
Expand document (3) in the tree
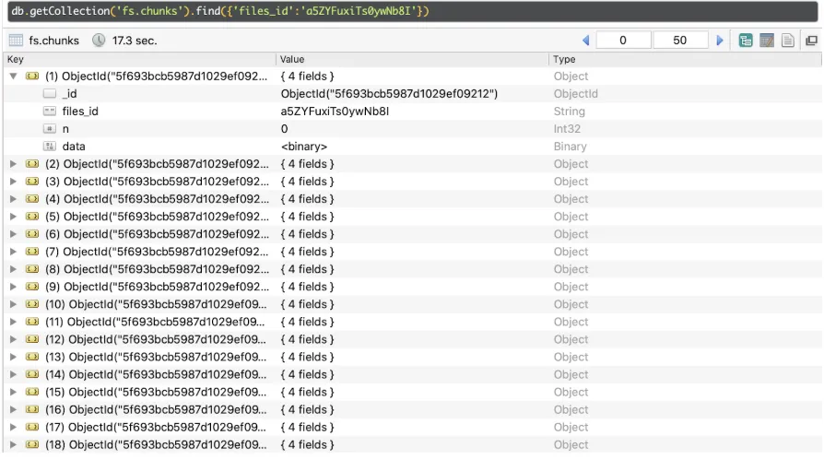pyautogui.click(x=14, y=182)
